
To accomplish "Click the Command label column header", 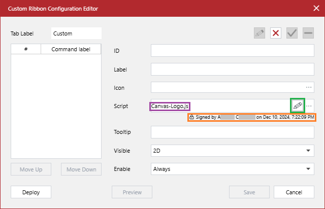I will point(71,49).
